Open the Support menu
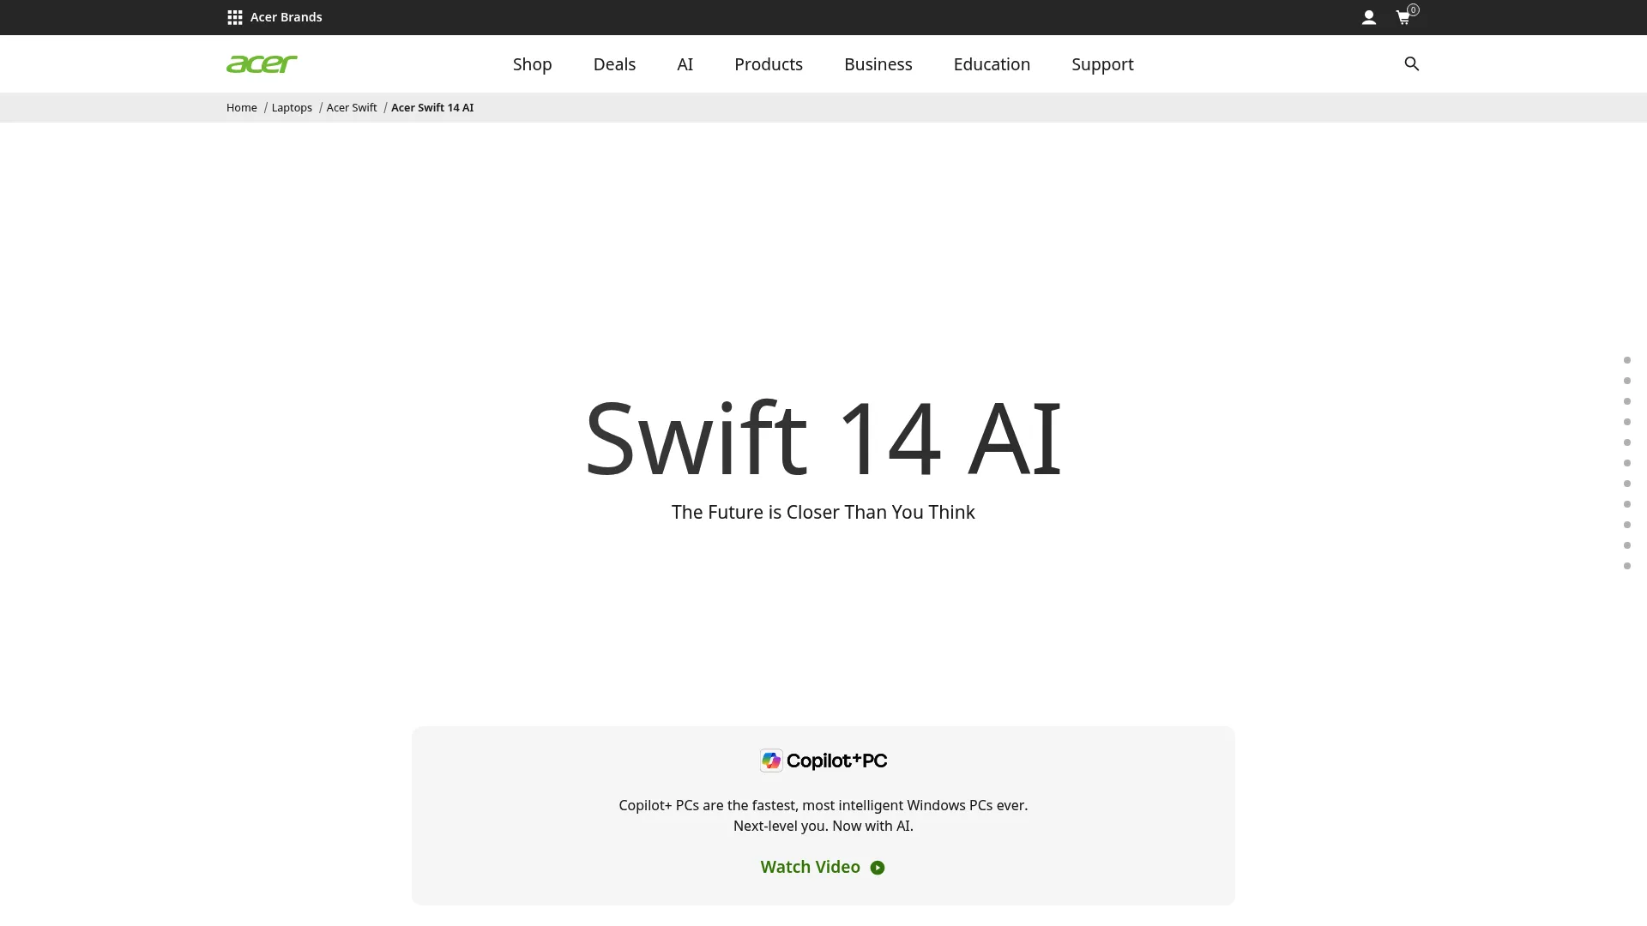Screen dimensions: 1647x926 tap(1102, 64)
